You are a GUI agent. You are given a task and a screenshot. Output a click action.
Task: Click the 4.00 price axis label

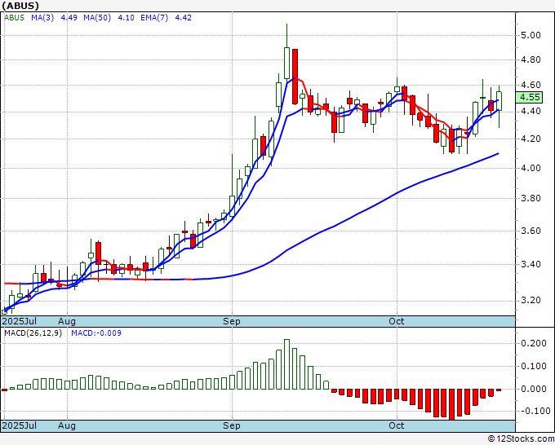click(529, 169)
